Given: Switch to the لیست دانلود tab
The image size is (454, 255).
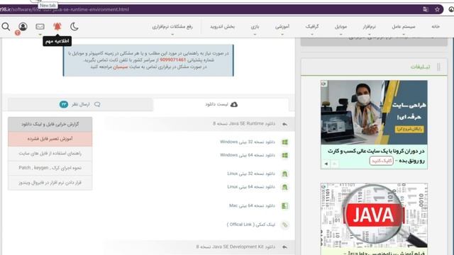Looking at the screenshot, I should tap(221, 104).
